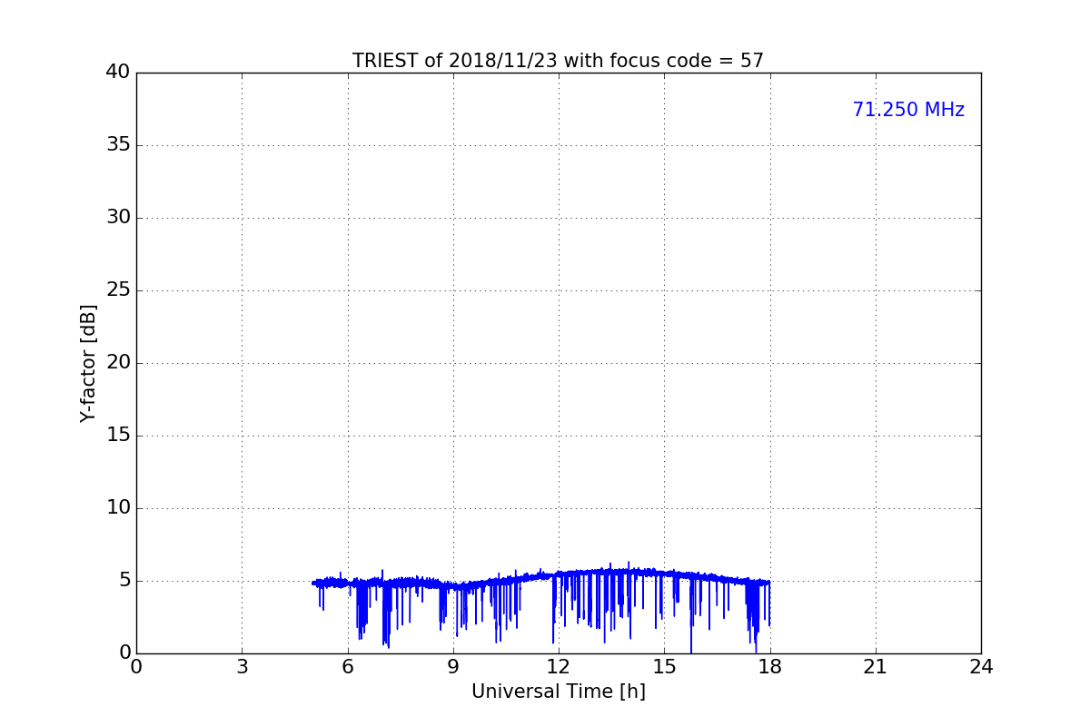Click the x-axis tick label '24'
This screenshot has width=1090, height=726.
(x=981, y=667)
